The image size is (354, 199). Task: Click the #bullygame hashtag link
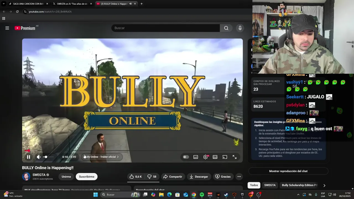coord(113,190)
